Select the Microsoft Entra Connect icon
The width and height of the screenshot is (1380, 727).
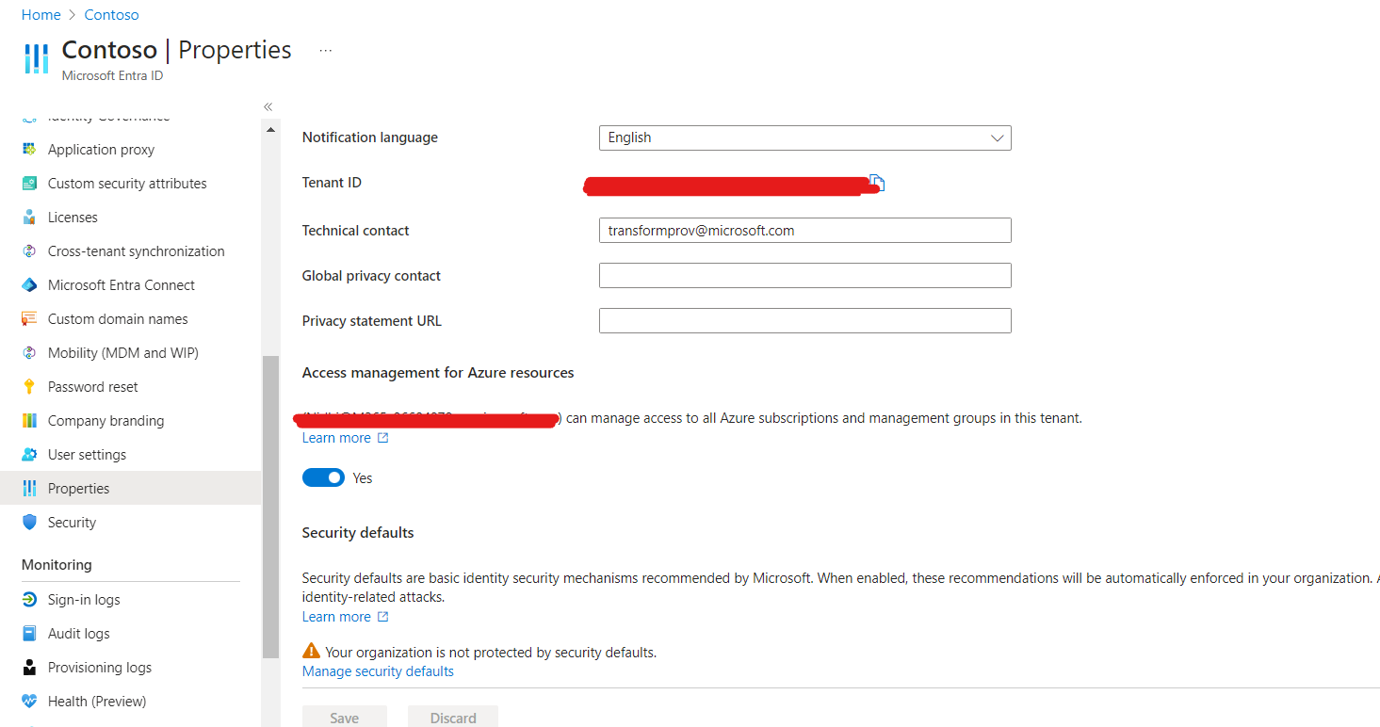(x=31, y=284)
